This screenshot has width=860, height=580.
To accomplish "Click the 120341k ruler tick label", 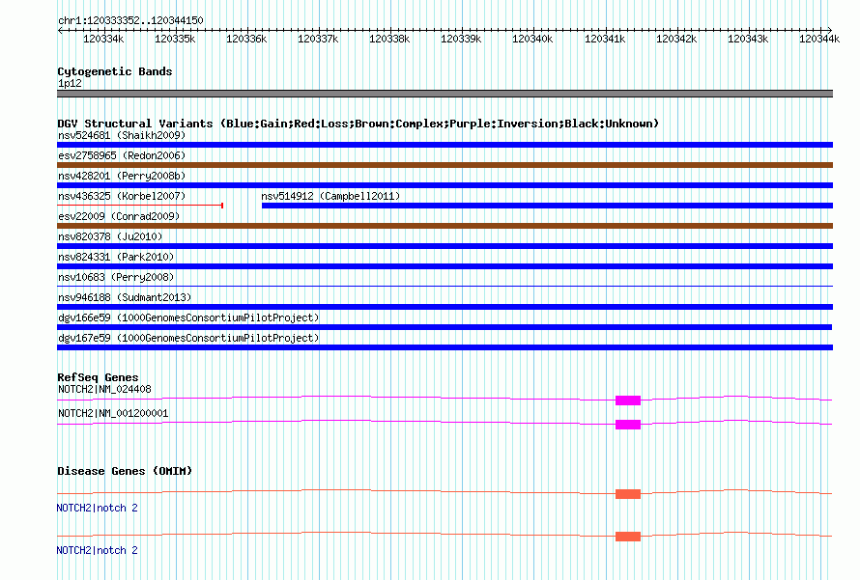I will click(x=605, y=39).
